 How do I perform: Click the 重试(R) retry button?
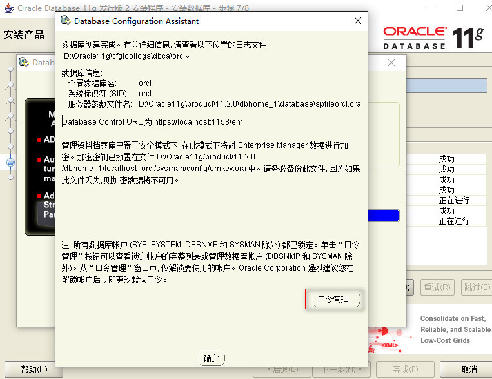pyautogui.click(x=437, y=287)
